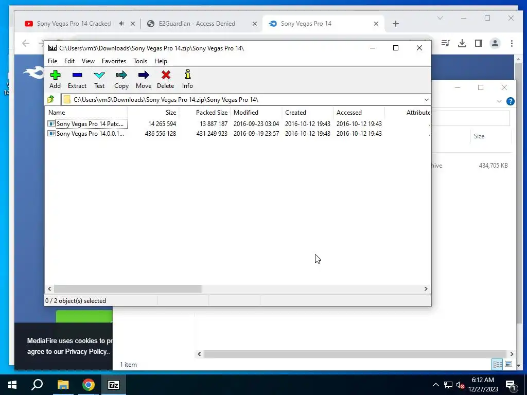This screenshot has height=395, width=527.
Task: Close the E2Guardian tab
Action: point(254,24)
